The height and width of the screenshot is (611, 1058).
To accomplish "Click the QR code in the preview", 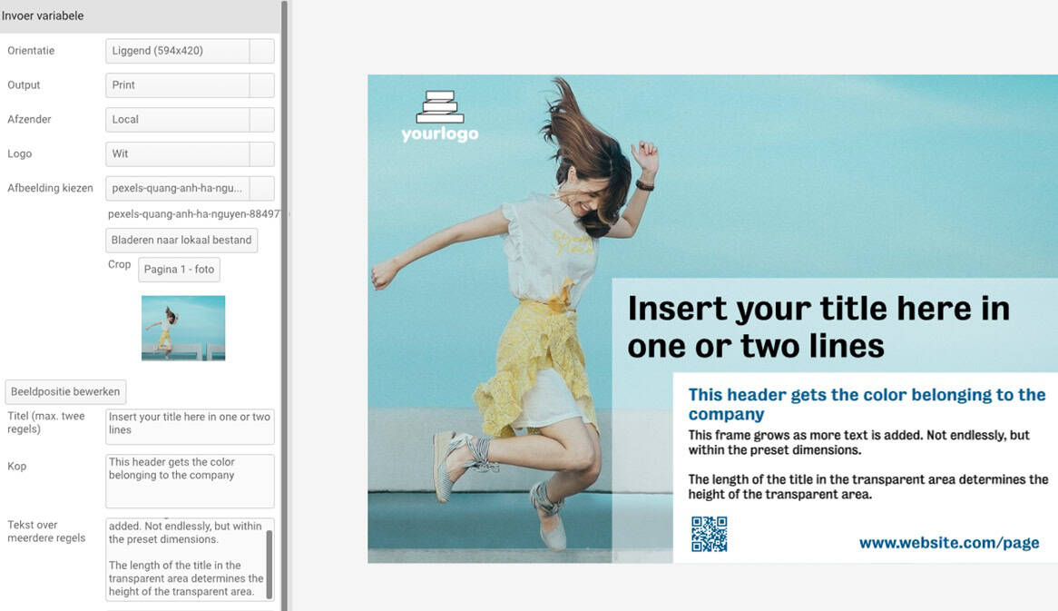I will (x=710, y=534).
